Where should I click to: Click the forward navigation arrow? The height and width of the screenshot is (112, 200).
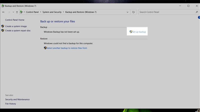pos(9,12)
